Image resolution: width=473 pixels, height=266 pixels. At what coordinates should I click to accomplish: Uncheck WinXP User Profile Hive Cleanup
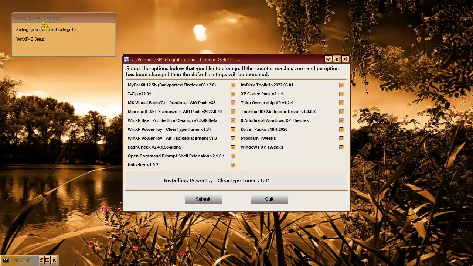pos(233,120)
